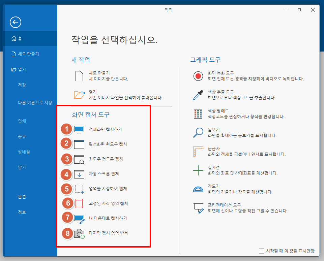Screen dimensions: 324x261
Task: Click the 색상 추출 도구 title
Action: (x=221, y=92)
